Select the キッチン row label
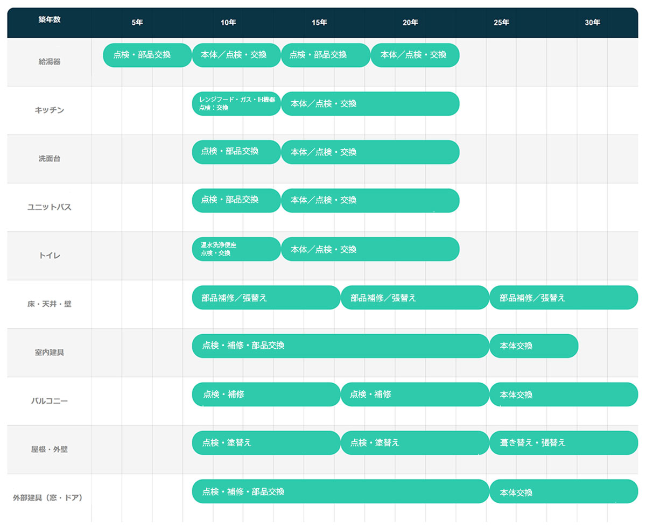 [x=49, y=110]
